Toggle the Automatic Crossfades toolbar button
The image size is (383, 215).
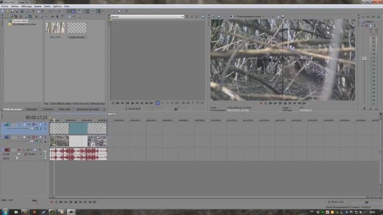coord(74,11)
